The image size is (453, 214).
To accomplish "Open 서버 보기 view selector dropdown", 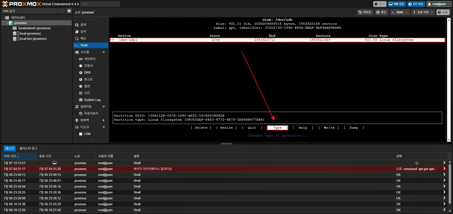I will (x=33, y=11).
